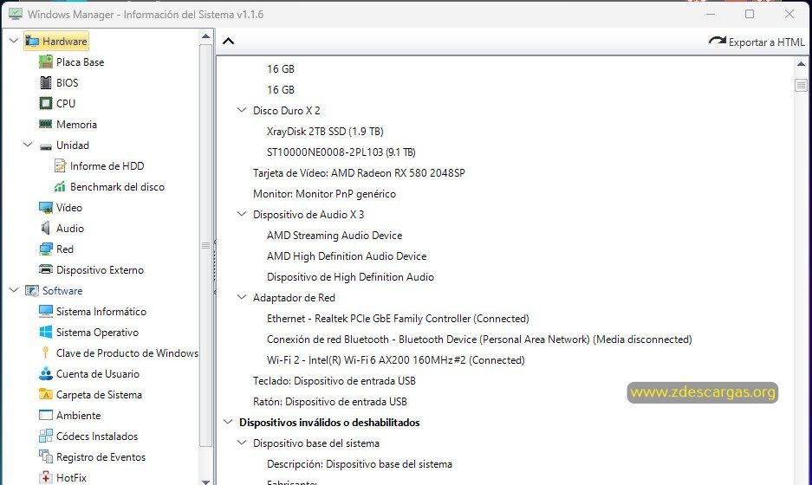Select Conexión de red Bluetooth entry
Screen dimensions: 812x485
[x=479, y=339]
